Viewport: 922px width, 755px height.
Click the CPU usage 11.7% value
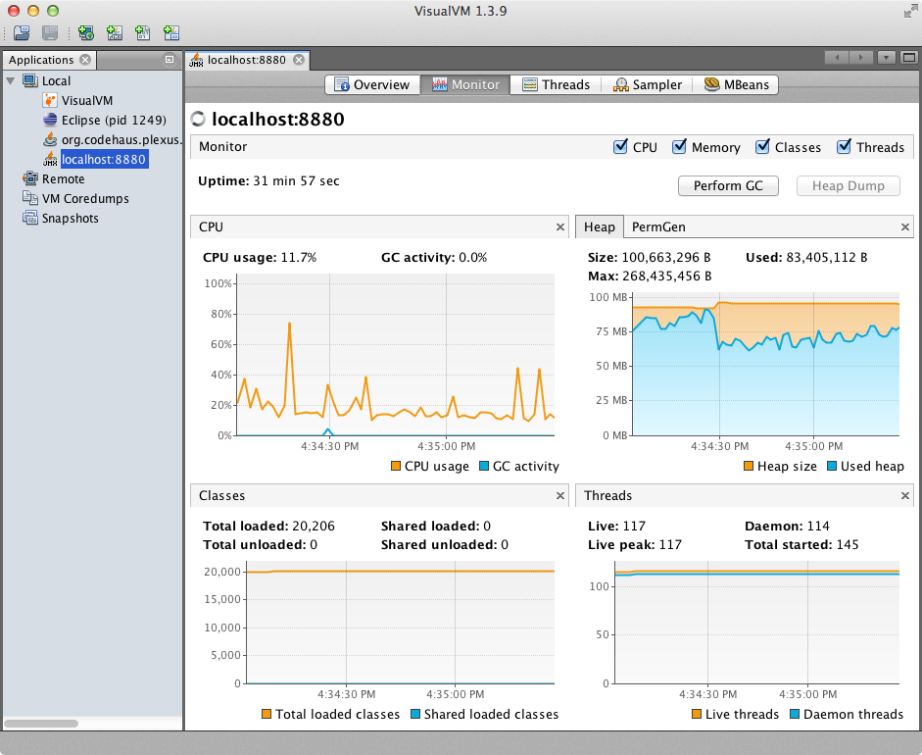[299, 258]
